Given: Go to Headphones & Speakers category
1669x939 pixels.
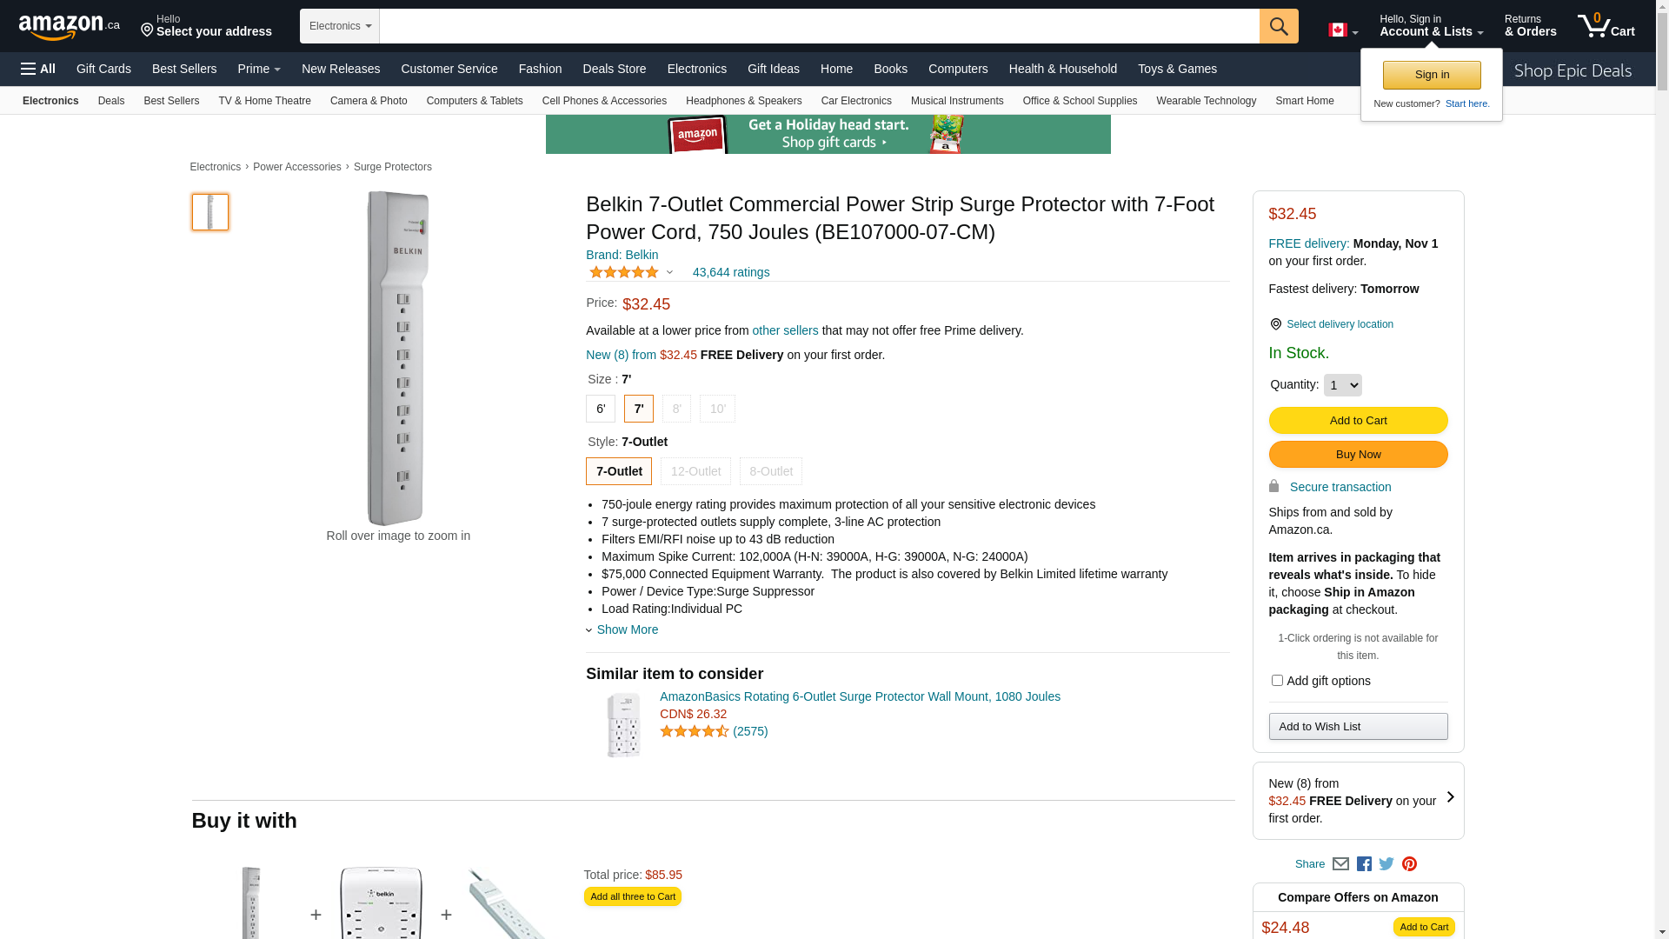Looking at the screenshot, I should pyautogui.click(x=743, y=101).
